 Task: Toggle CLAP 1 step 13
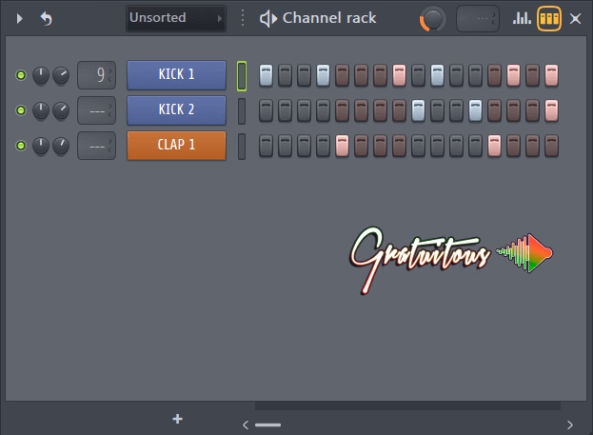pyautogui.click(x=494, y=146)
